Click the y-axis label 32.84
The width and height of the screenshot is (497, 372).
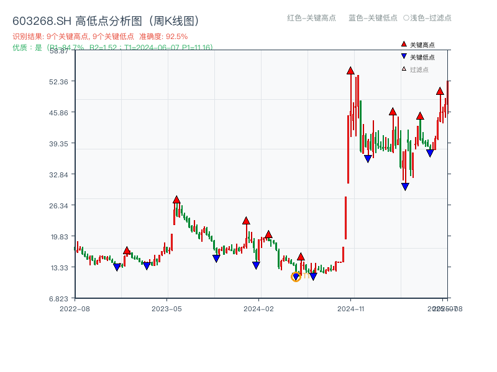(x=58, y=175)
